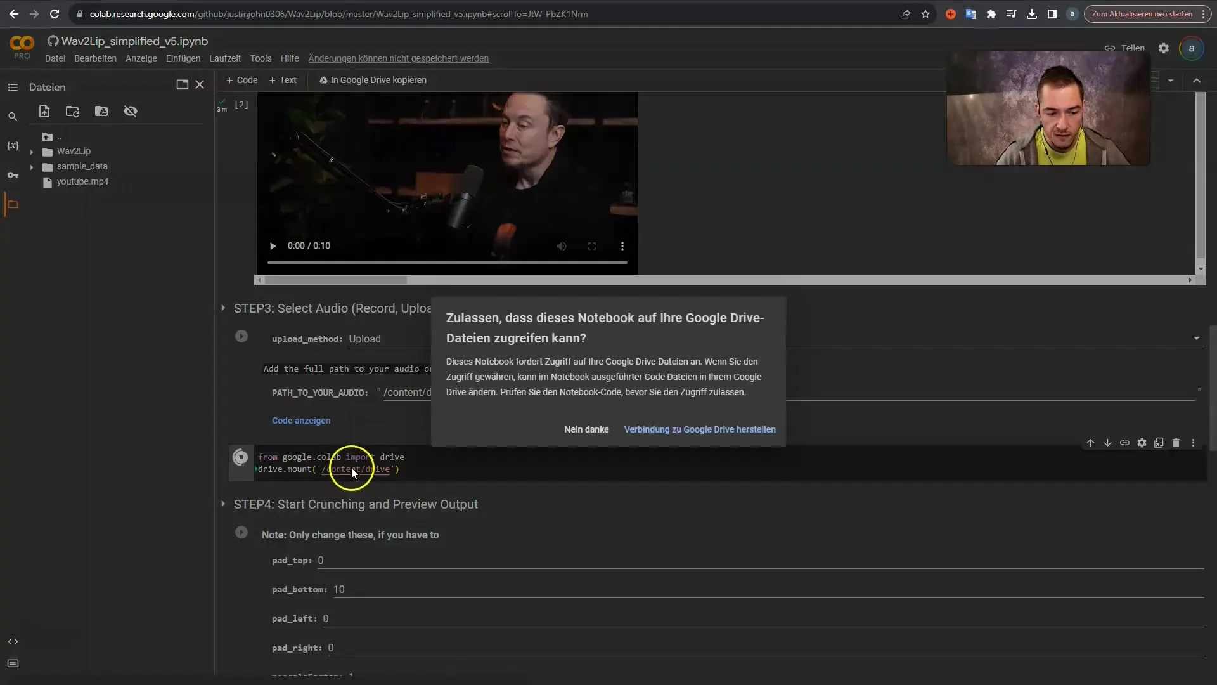Image resolution: width=1217 pixels, height=685 pixels.
Task: Expand the sample_data folder
Action: pyautogui.click(x=32, y=167)
